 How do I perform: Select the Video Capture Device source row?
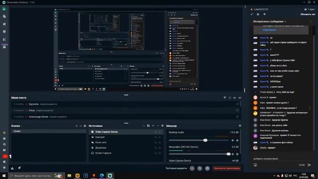(x=126, y=132)
